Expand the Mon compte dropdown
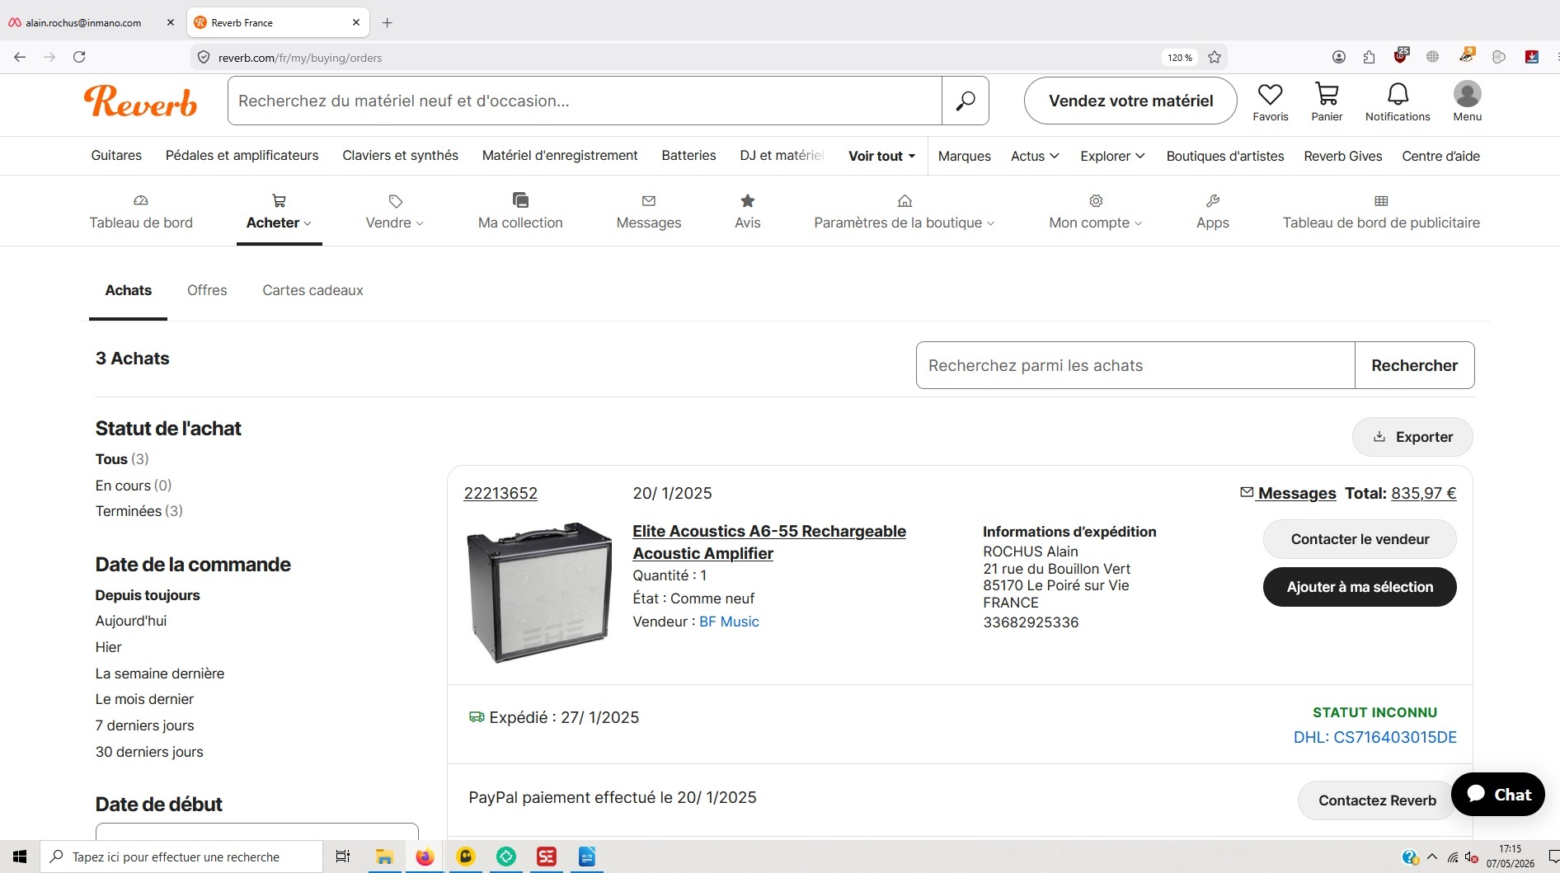Screen dimensions: 1560x873 (1095, 213)
